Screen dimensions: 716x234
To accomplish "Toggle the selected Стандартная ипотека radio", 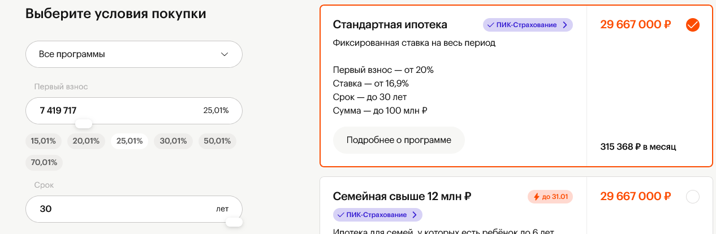I will point(692,25).
